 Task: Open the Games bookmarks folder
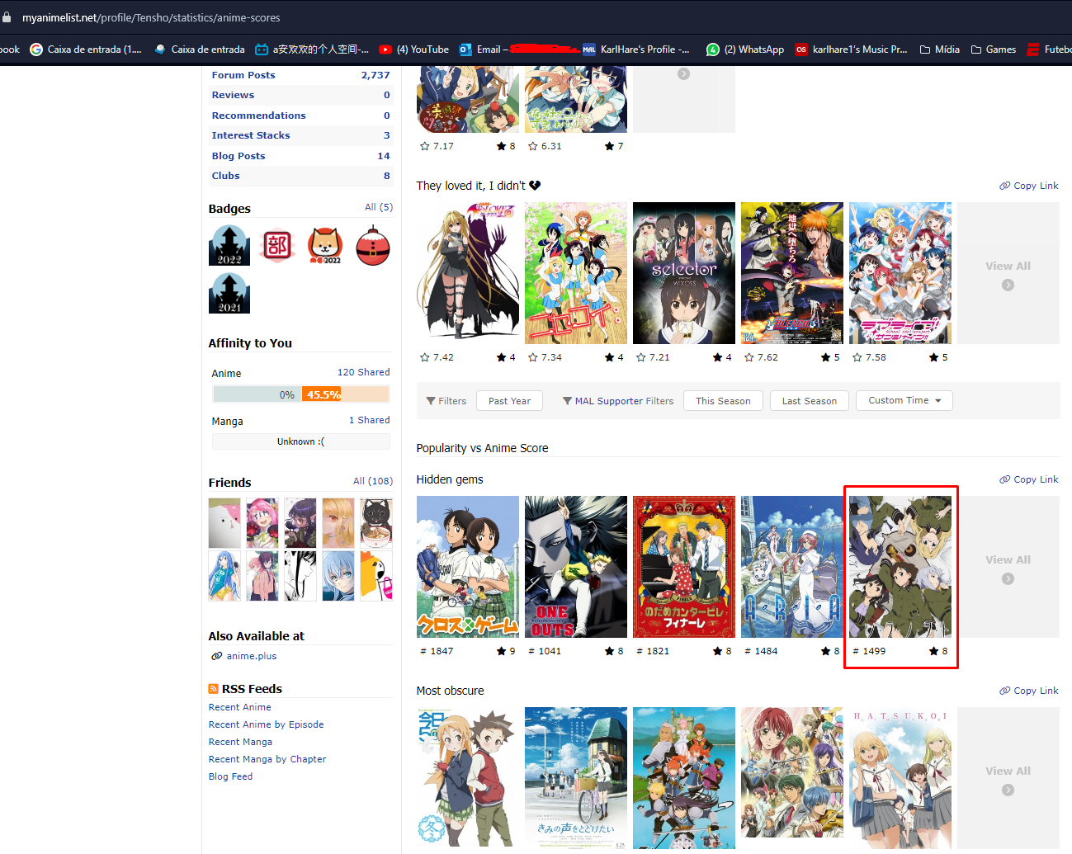click(x=994, y=50)
